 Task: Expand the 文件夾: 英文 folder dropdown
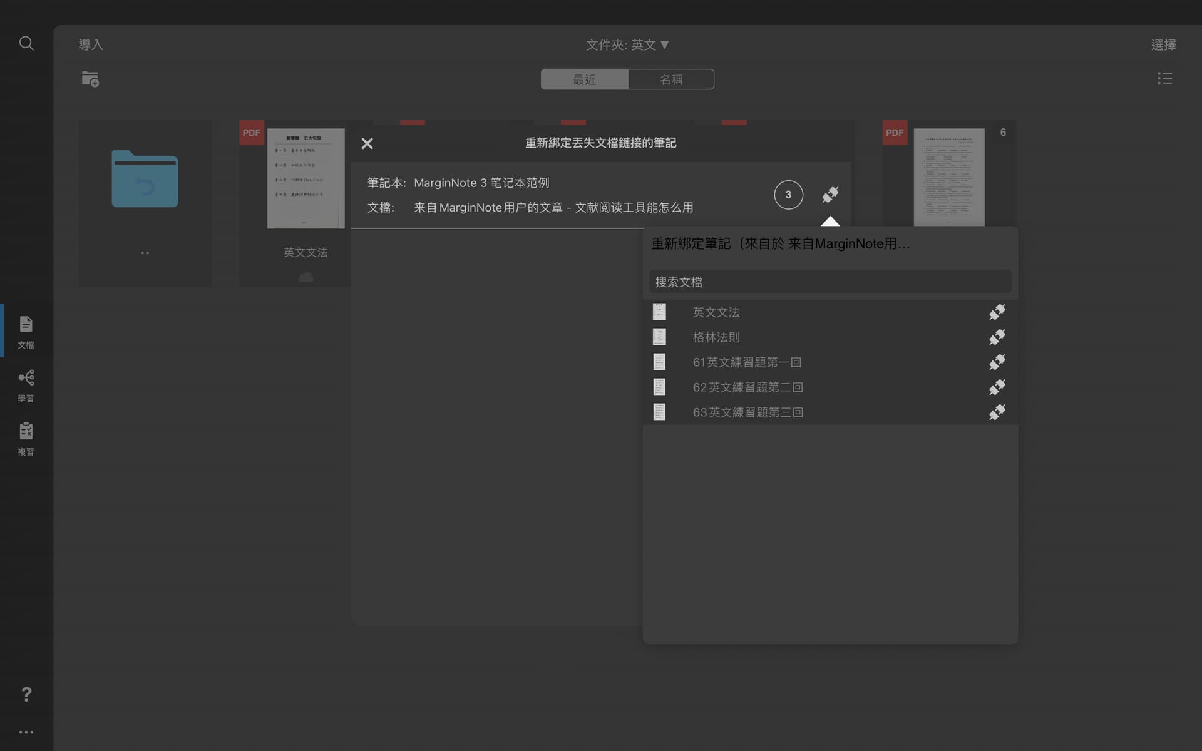(x=627, y=44)
